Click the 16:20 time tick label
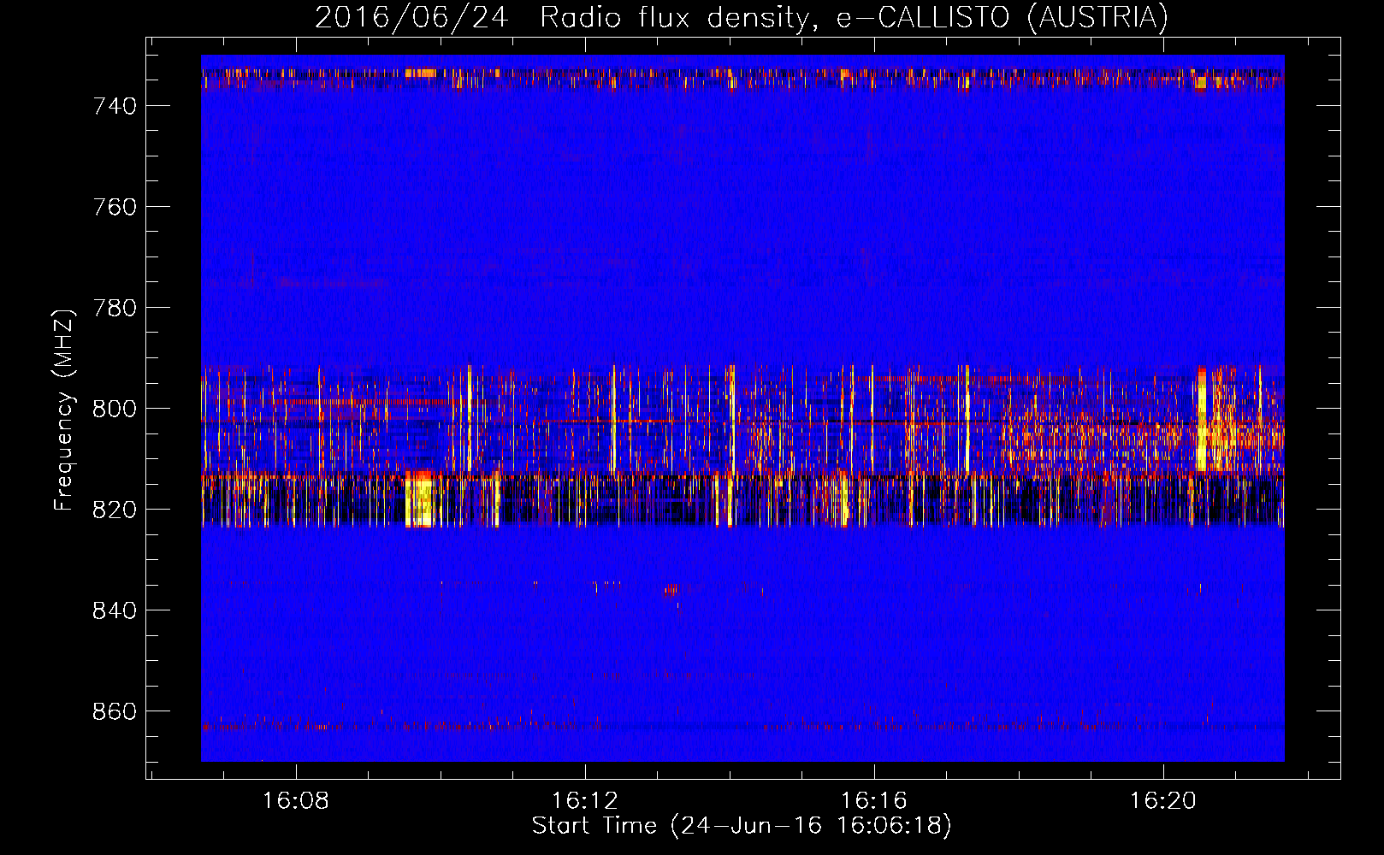The image size is (1384, 855). 1163,801
